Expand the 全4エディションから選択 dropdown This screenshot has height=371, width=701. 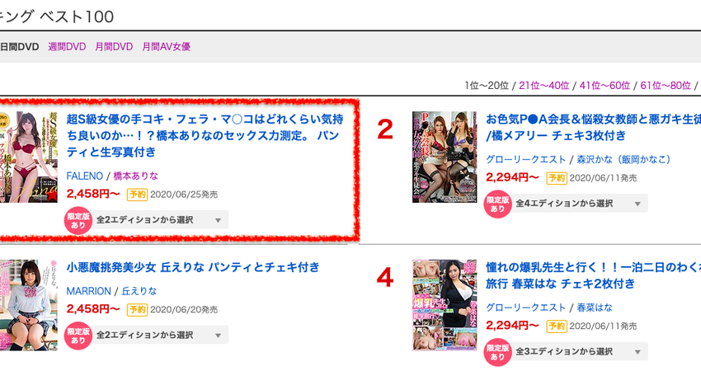578,204
